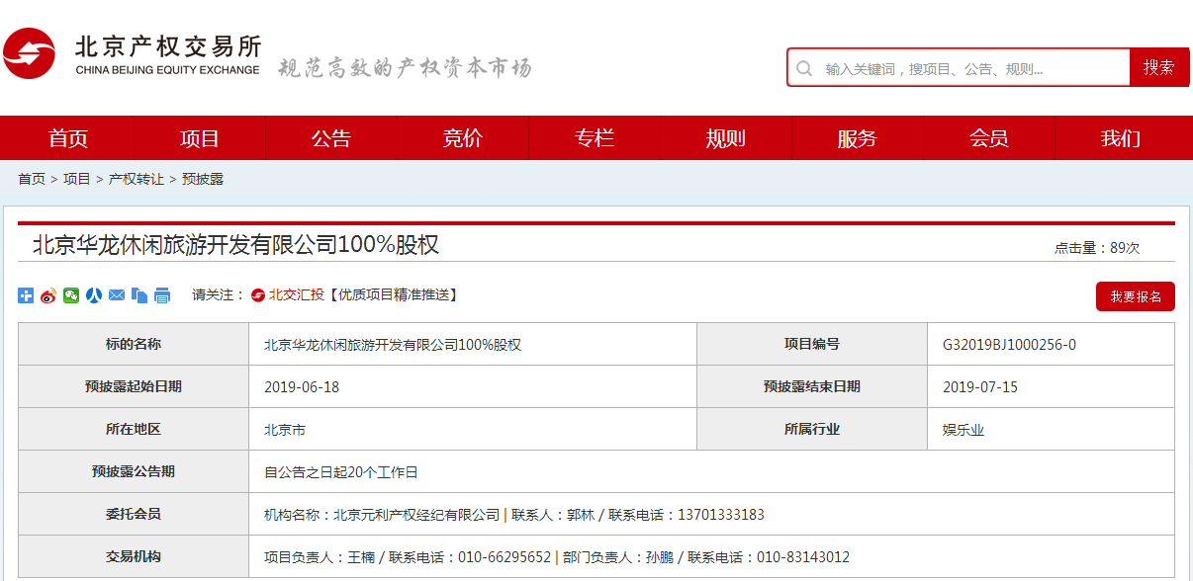Click the 点击量：89次 view count
The width and height of the screenshot is (1193, 581).
(1097, 248)
